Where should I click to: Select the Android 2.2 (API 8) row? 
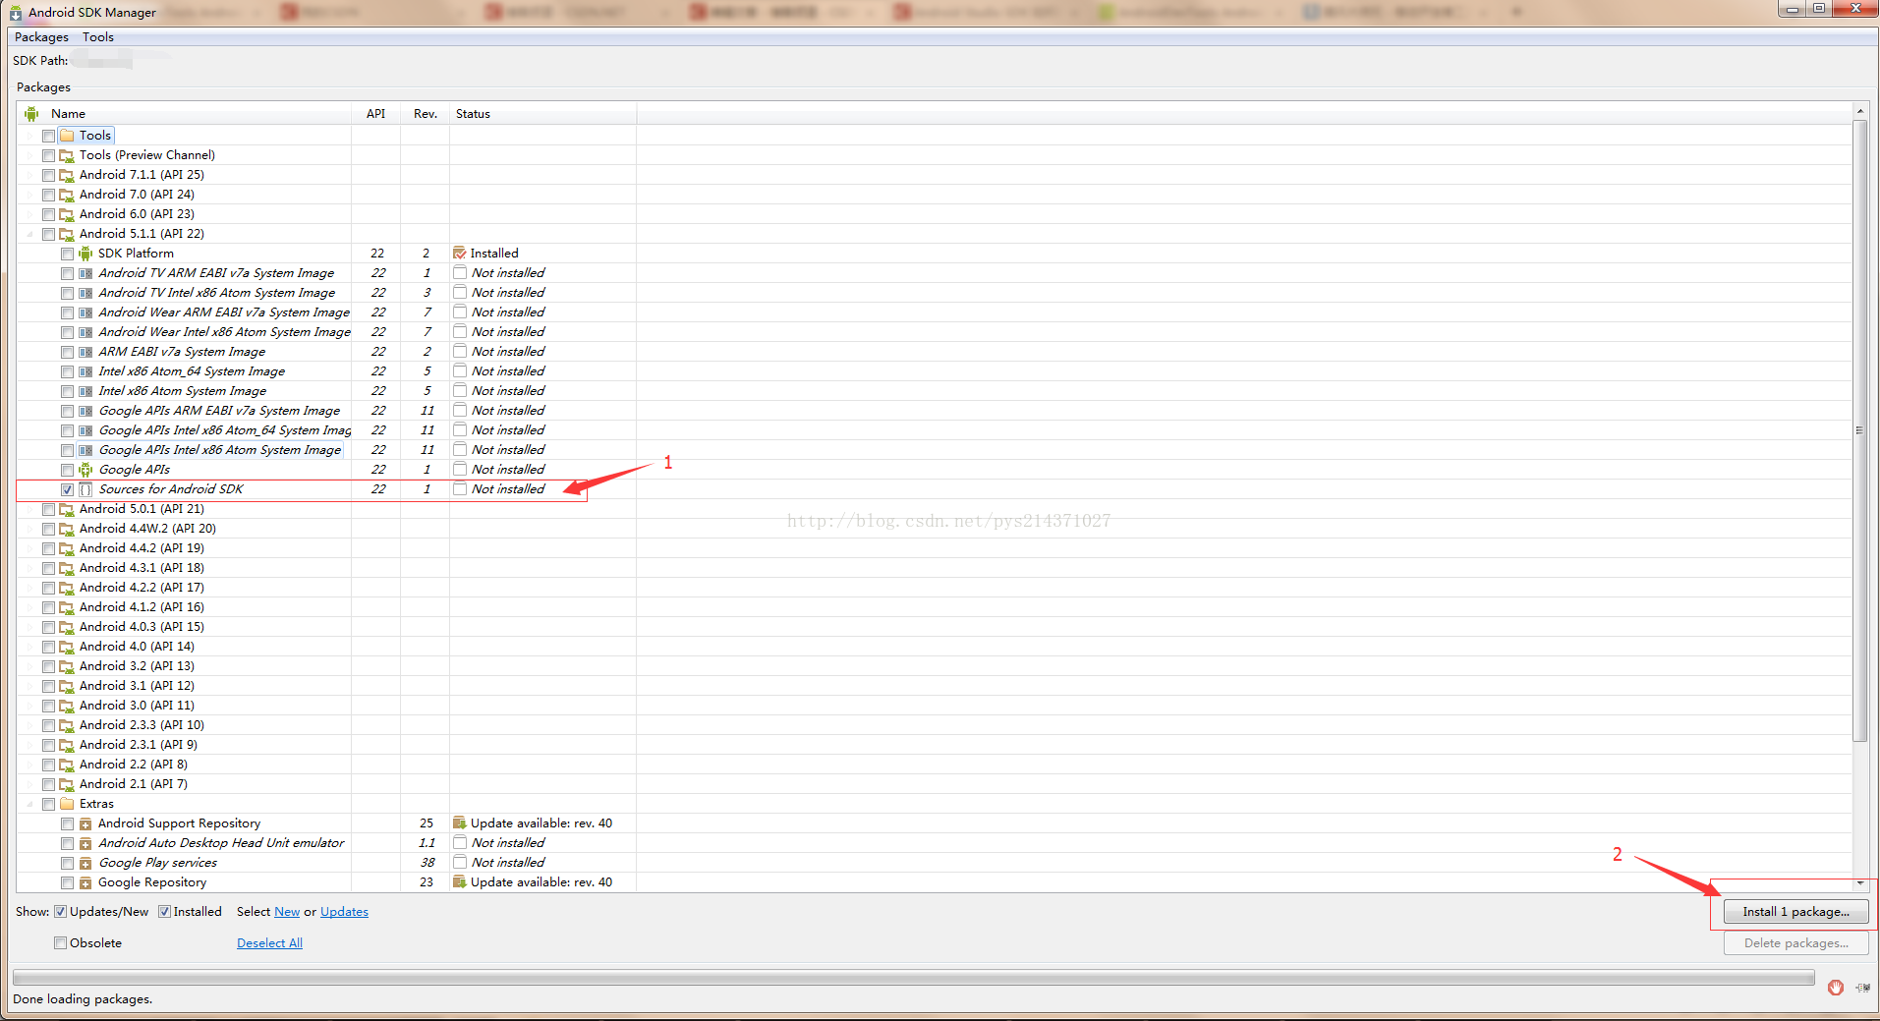tap(934, 765)
